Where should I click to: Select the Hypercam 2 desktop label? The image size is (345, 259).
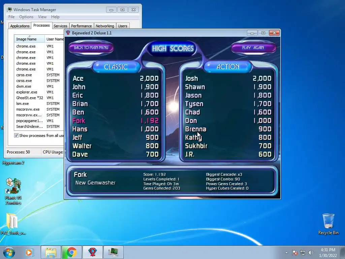(13, 163)
